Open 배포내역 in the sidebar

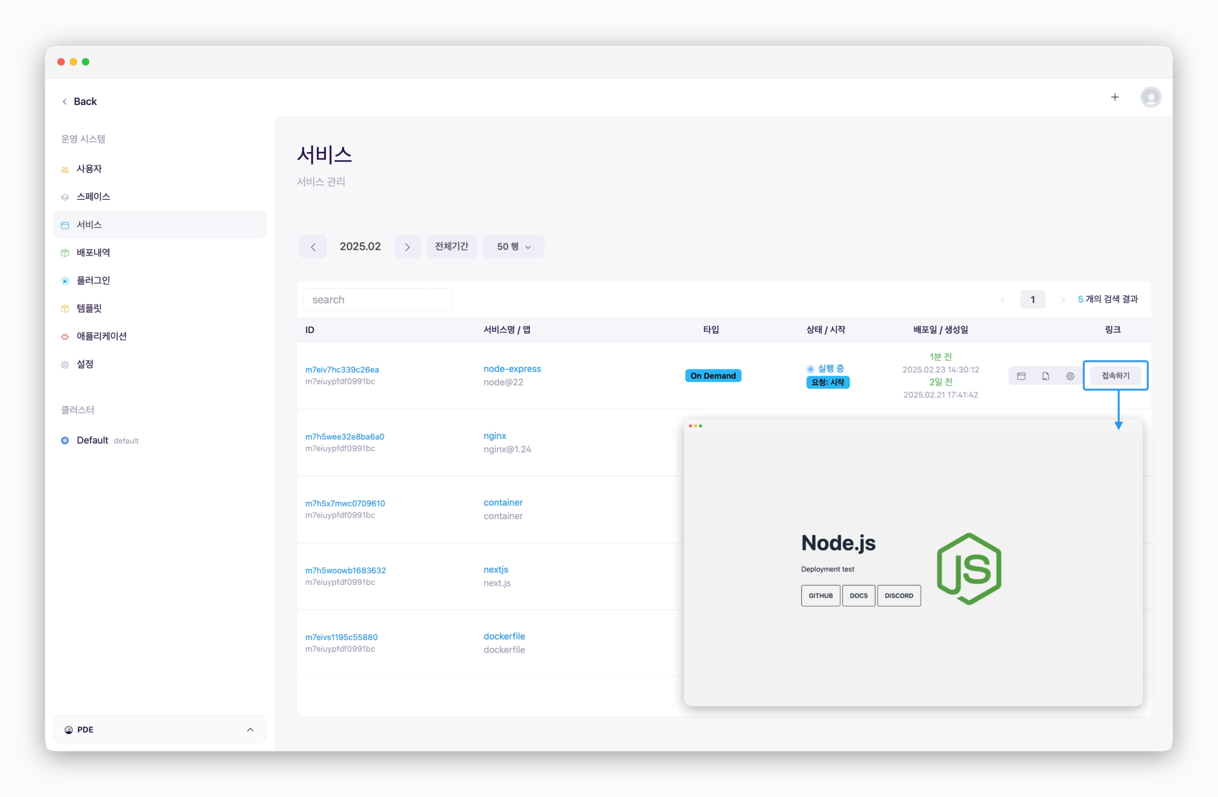[160, 252]
